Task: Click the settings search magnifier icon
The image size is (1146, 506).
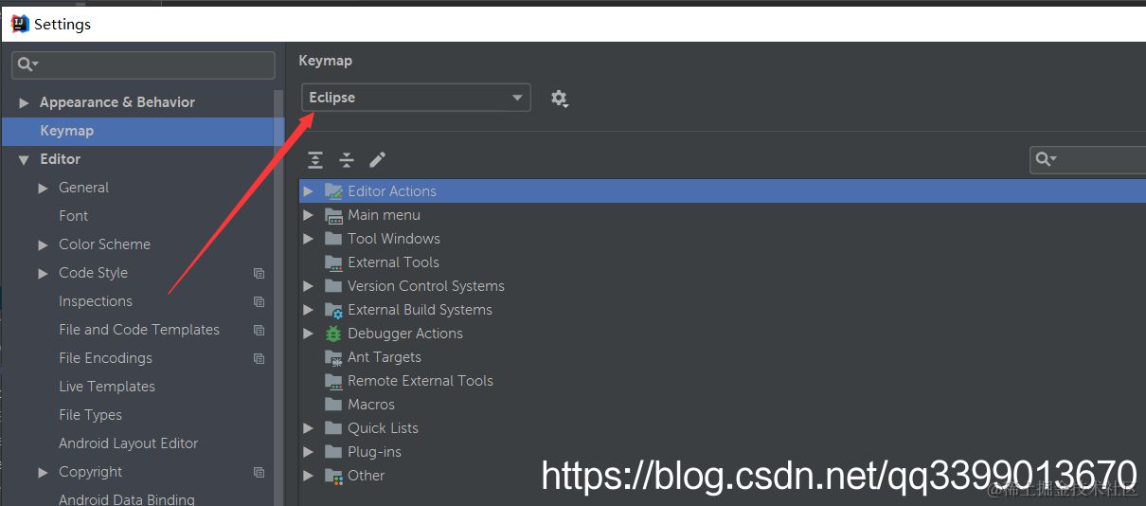Action: coord(27,64)
